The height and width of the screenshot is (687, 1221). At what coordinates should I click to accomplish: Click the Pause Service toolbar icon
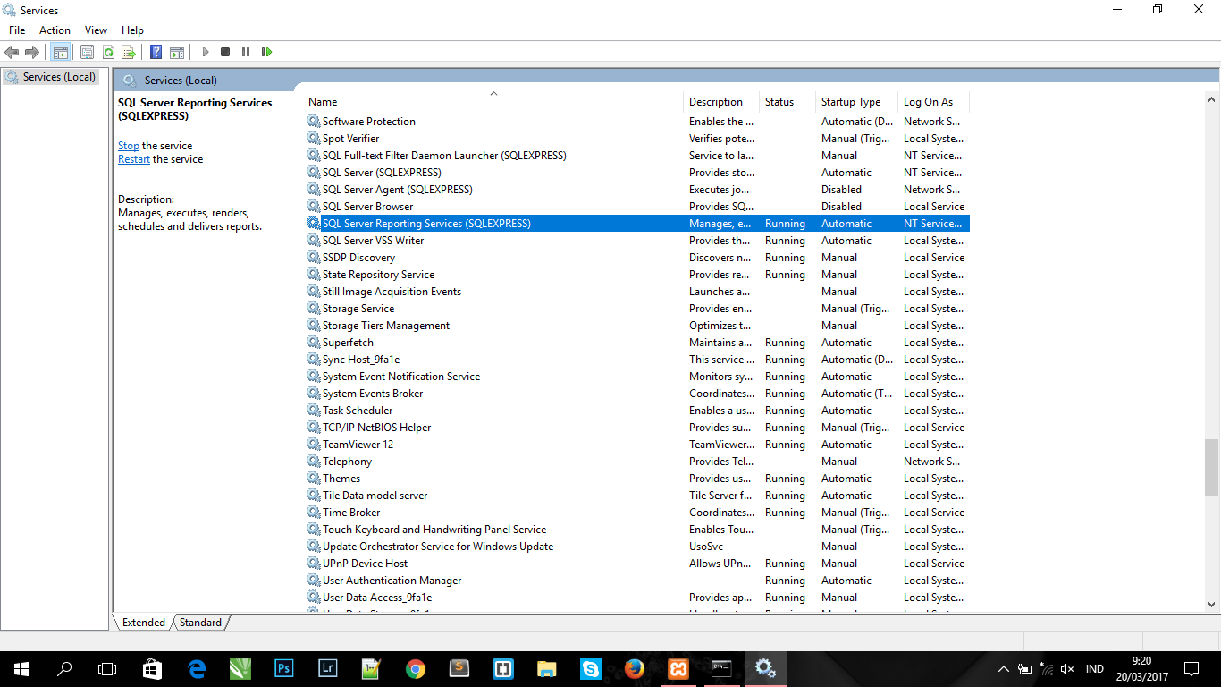point(246,52)
